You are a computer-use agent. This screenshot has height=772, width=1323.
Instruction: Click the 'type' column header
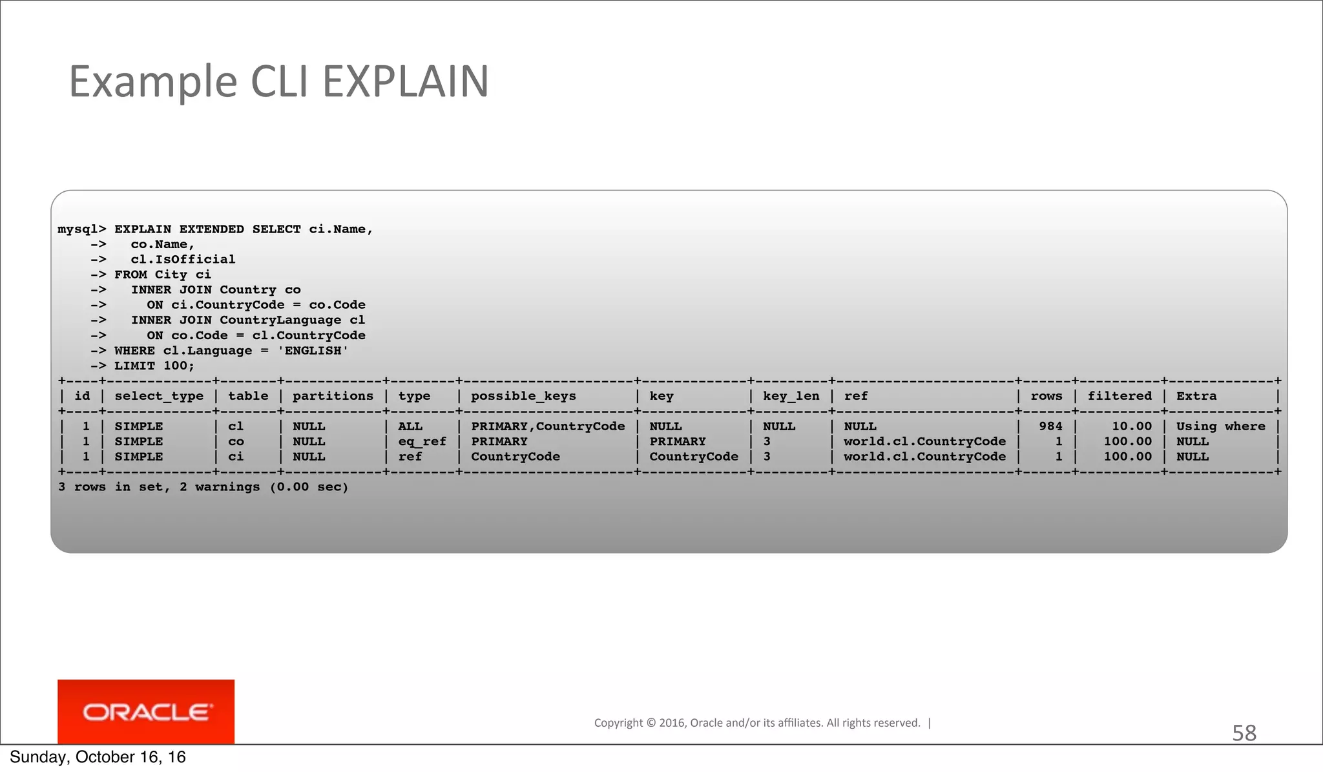click(414, 396)
